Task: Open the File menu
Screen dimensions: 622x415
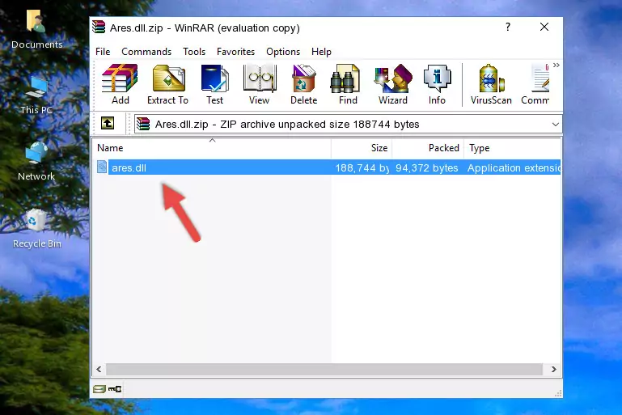Action: 103,52
